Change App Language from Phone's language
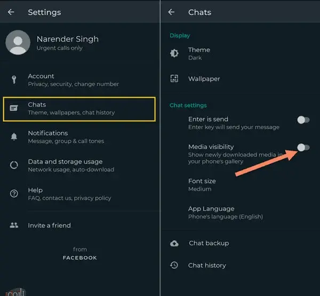Image resolution: width=320 pixels, height=296 pixels. (x=240, y=213)
